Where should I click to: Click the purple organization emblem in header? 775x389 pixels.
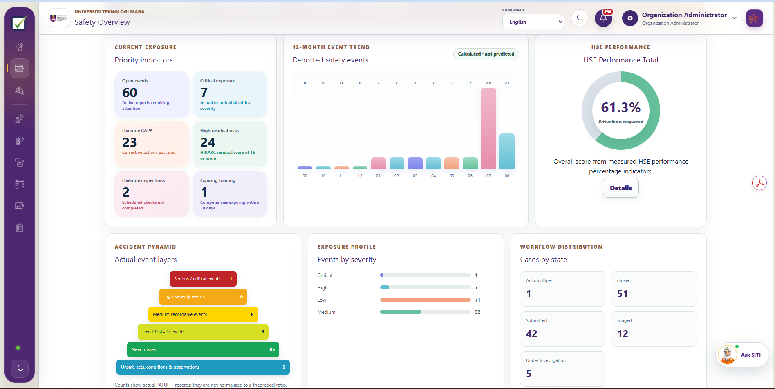pos(754,18)
